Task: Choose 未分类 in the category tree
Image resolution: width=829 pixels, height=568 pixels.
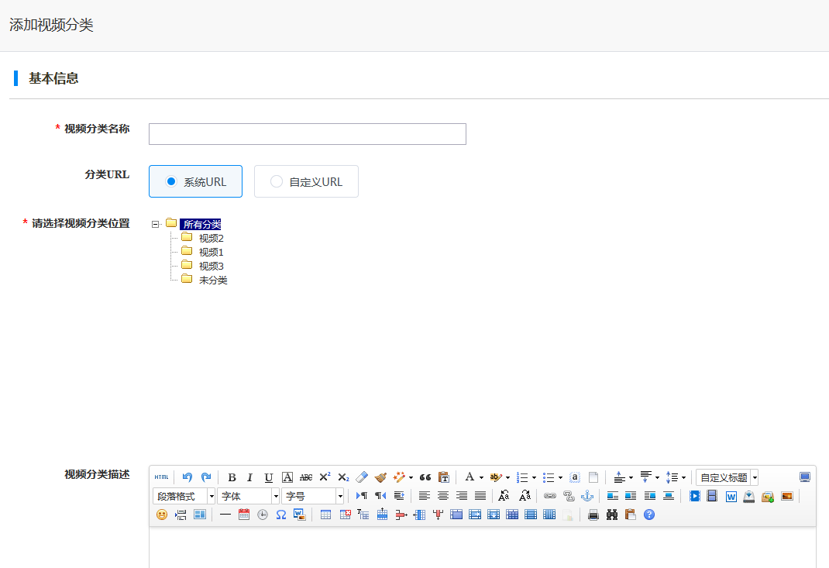Action: [x=213, y=280]
